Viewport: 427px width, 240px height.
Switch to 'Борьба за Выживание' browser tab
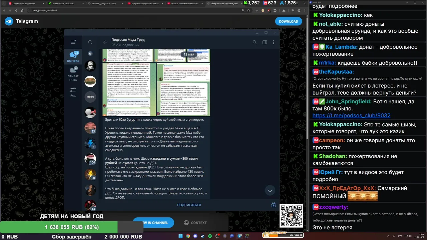[x=184, y=3]
